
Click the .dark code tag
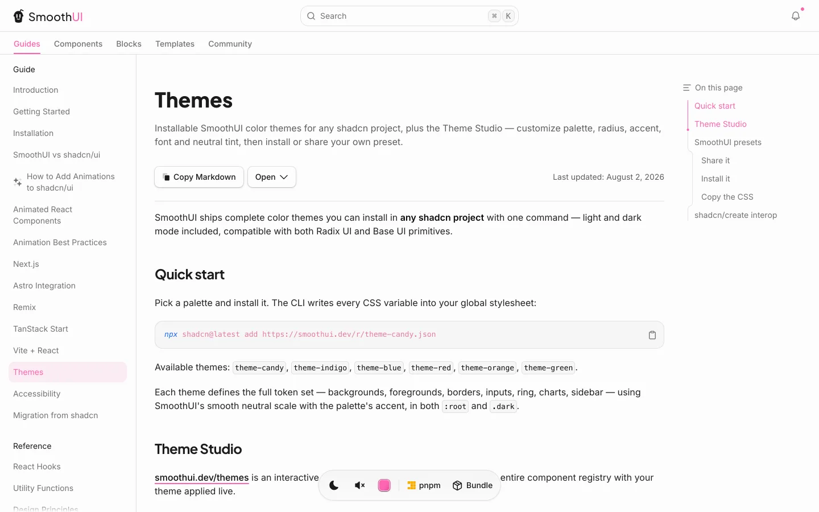point(503,407)
